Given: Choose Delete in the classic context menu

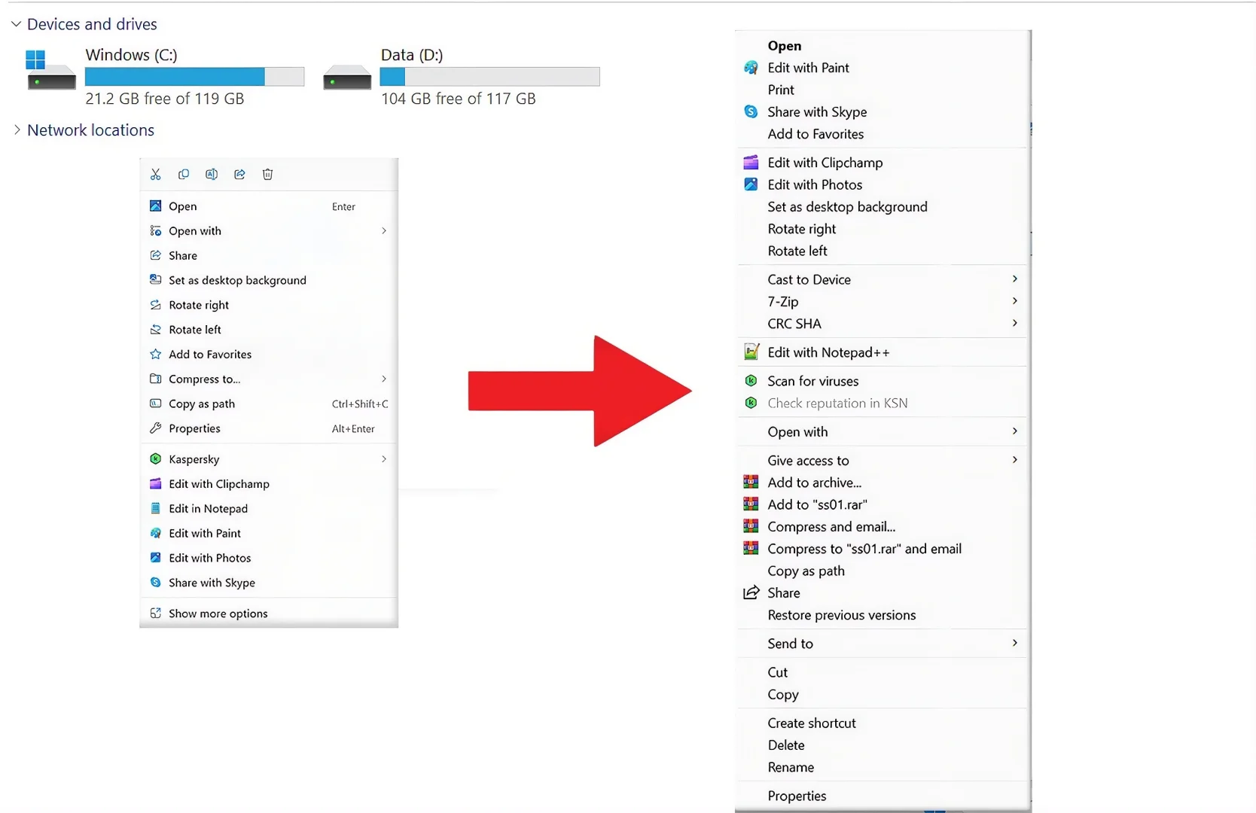Looking at the screenshot, I should click(x=883, y=745).
